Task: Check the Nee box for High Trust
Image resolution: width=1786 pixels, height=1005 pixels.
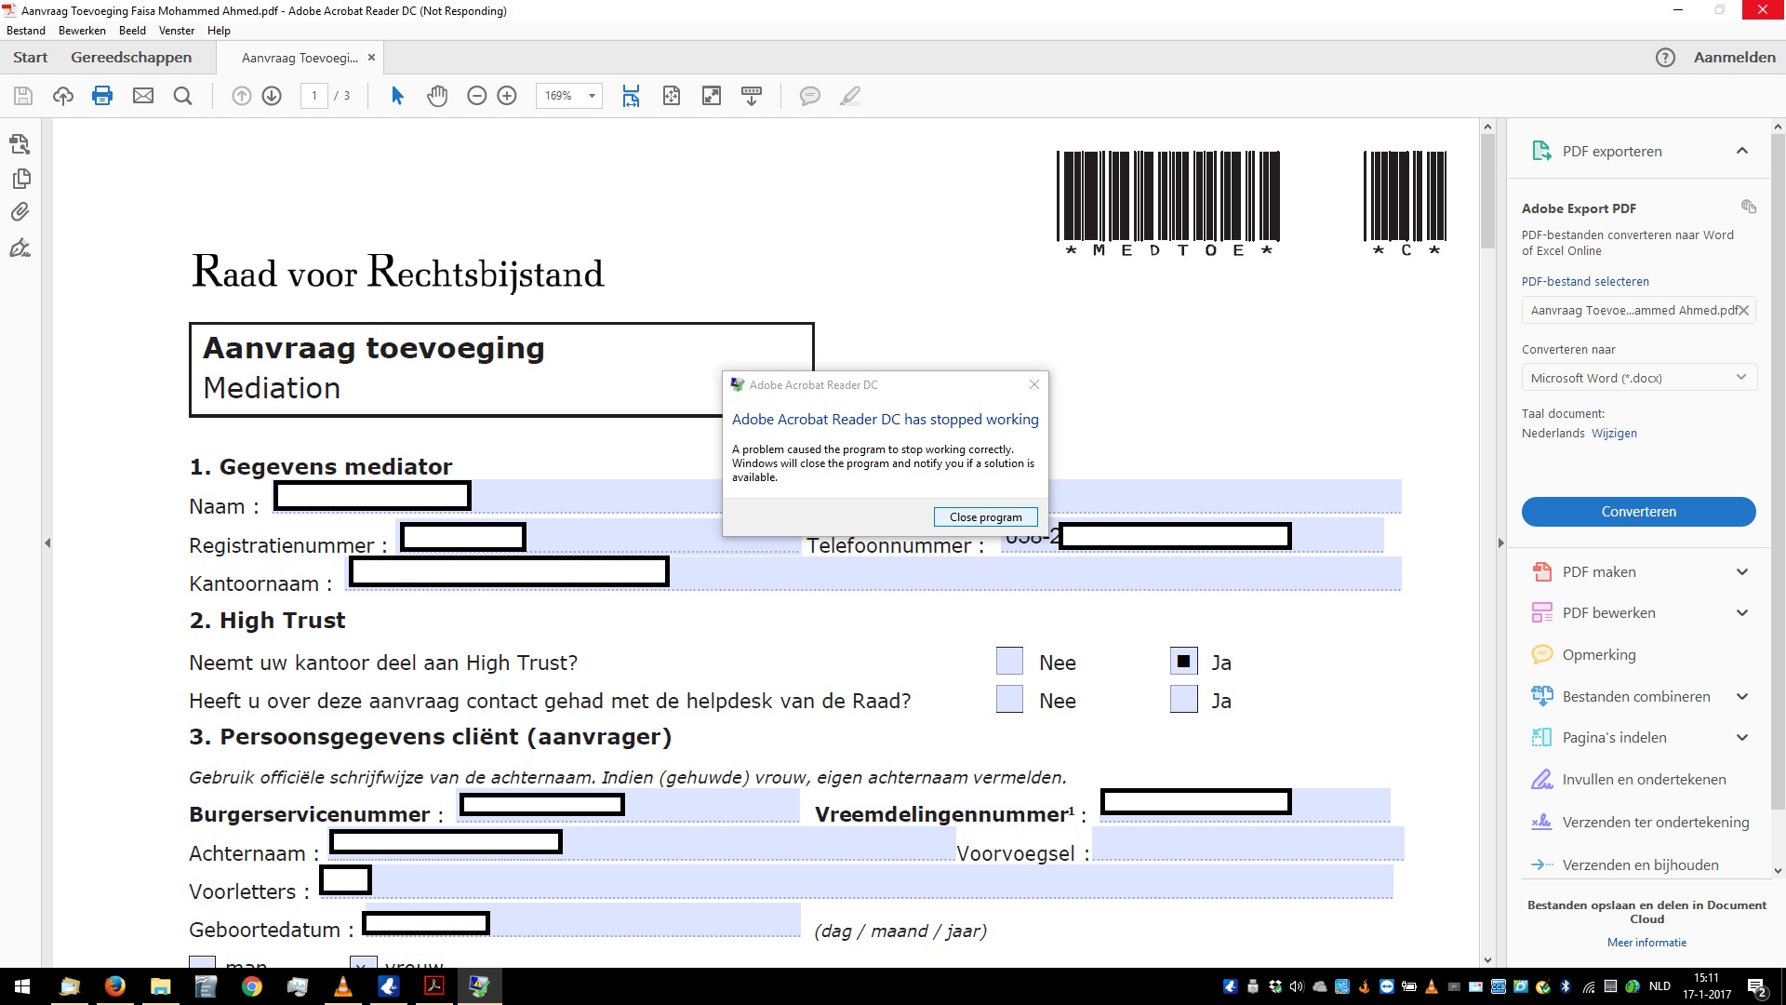Action: click(1009, 662)
